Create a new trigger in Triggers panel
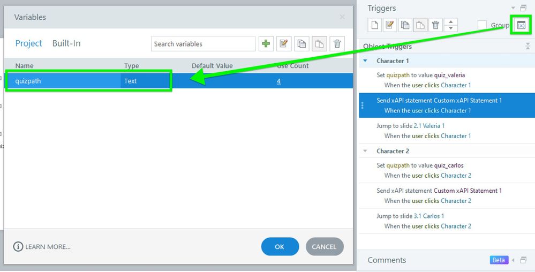535x272 pixels. [375, 25]
